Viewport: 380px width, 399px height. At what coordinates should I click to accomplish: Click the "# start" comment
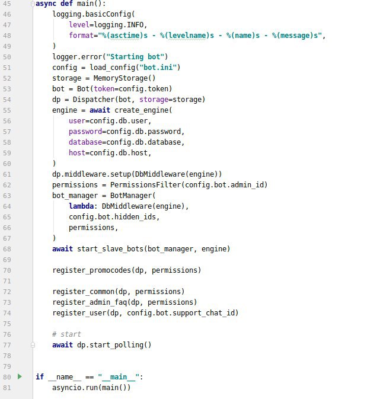point(66,334)
